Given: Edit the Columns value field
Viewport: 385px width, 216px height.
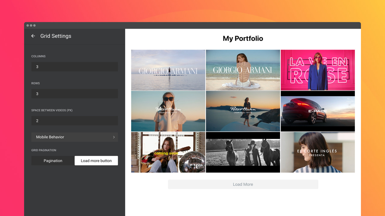Looking at the screenshot, I should point(75,67).
